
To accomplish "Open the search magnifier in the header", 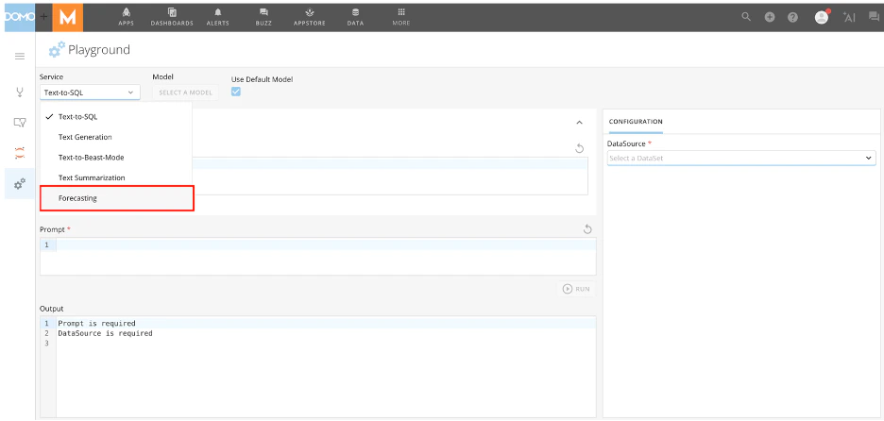I will (x=746, y=17).
